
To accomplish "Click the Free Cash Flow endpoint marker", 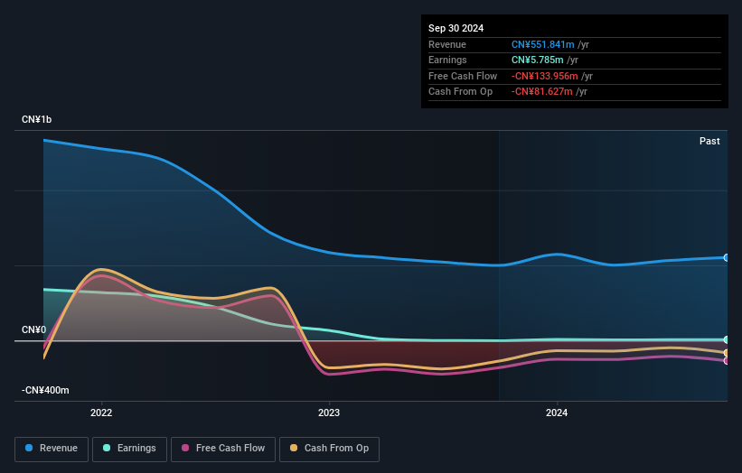I will 727,361.
